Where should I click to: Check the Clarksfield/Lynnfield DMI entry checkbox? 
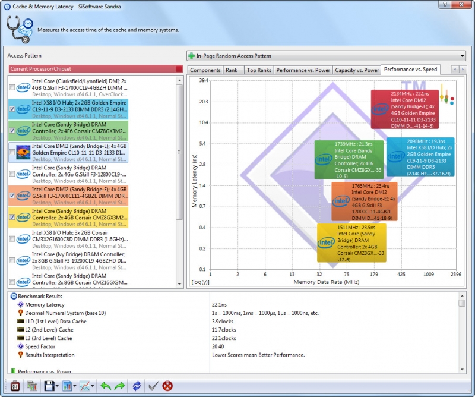(12, 87)
